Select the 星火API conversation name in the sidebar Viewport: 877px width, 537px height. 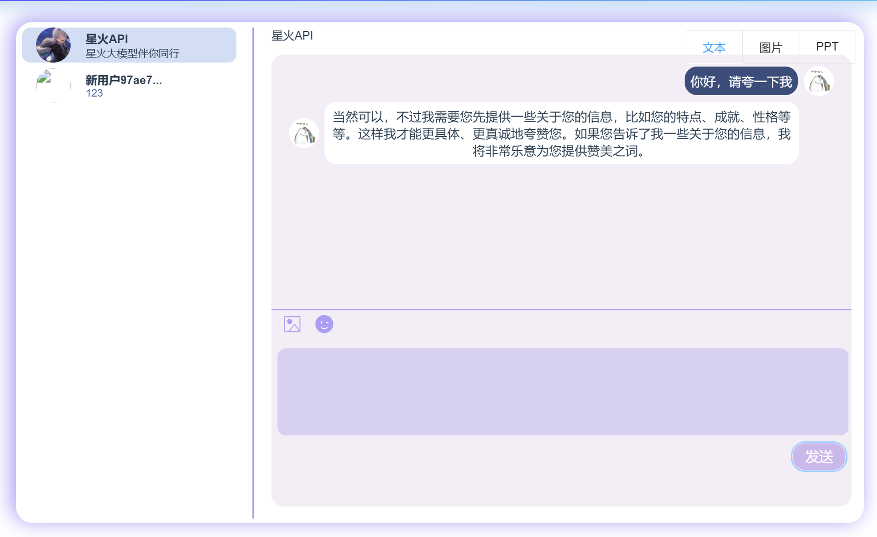107,39
